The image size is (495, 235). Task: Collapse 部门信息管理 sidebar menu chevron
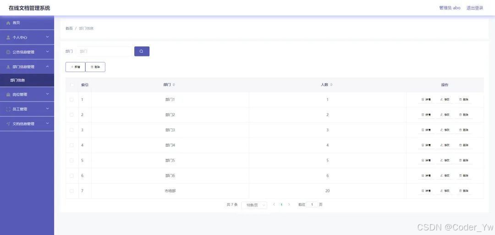point(47,67)
